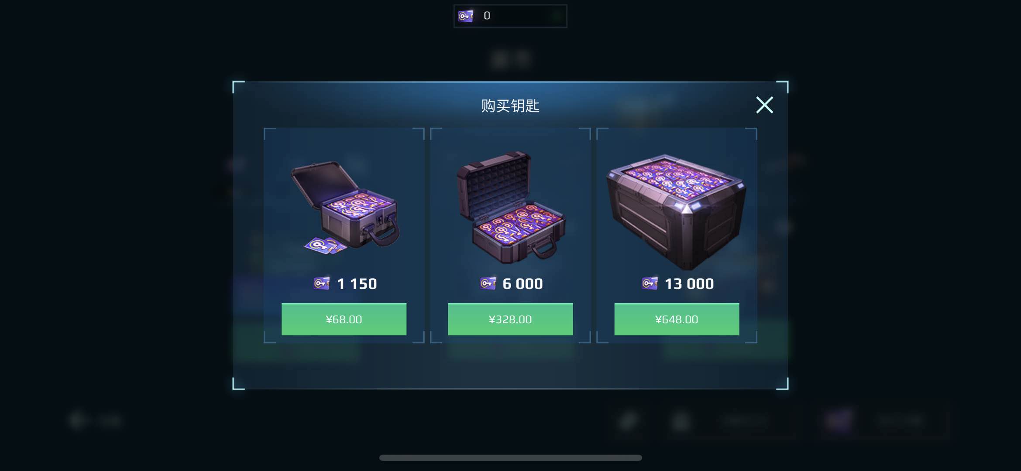Buy the 1 150 keys pack for ¥68.00
The height and width of the screenshot is (471, 1021).
[344, 319]
